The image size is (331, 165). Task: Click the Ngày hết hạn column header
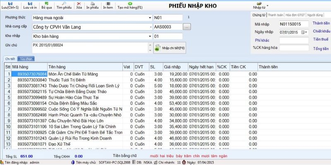click(x=202, y=67)
